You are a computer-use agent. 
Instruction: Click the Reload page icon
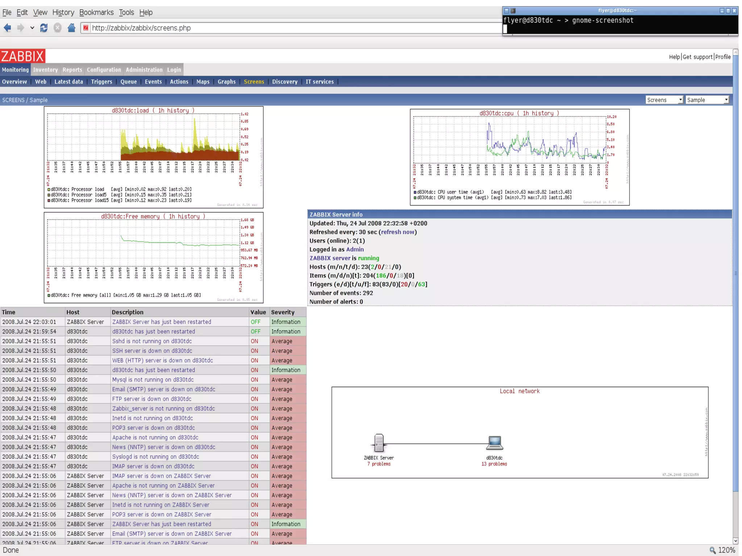(x=44, y=28)
